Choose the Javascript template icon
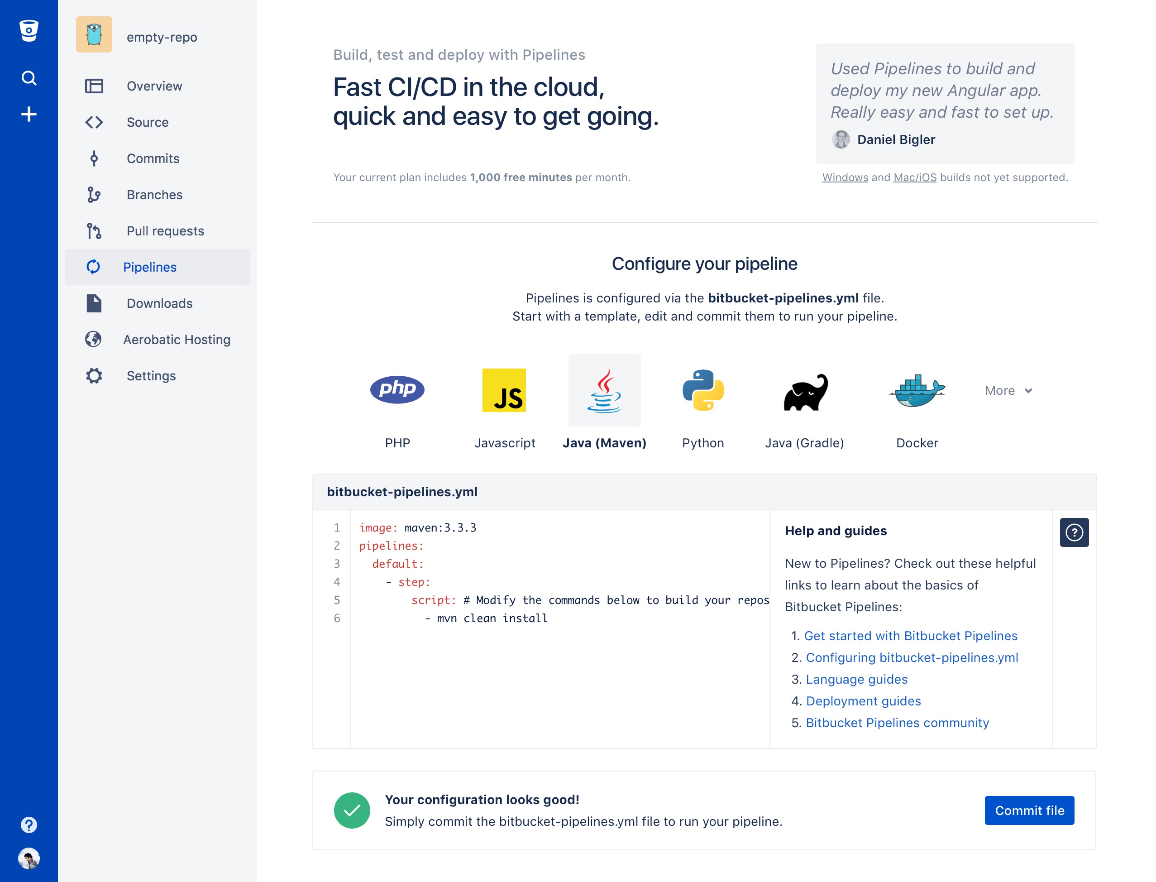The height and width of the screenshot is (882, 1156). coord(504,390)
